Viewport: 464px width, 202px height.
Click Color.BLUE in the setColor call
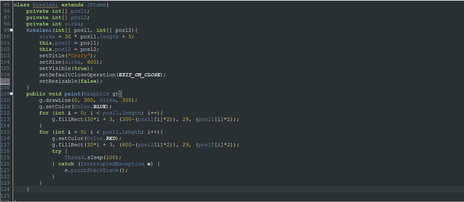point(93,107)
